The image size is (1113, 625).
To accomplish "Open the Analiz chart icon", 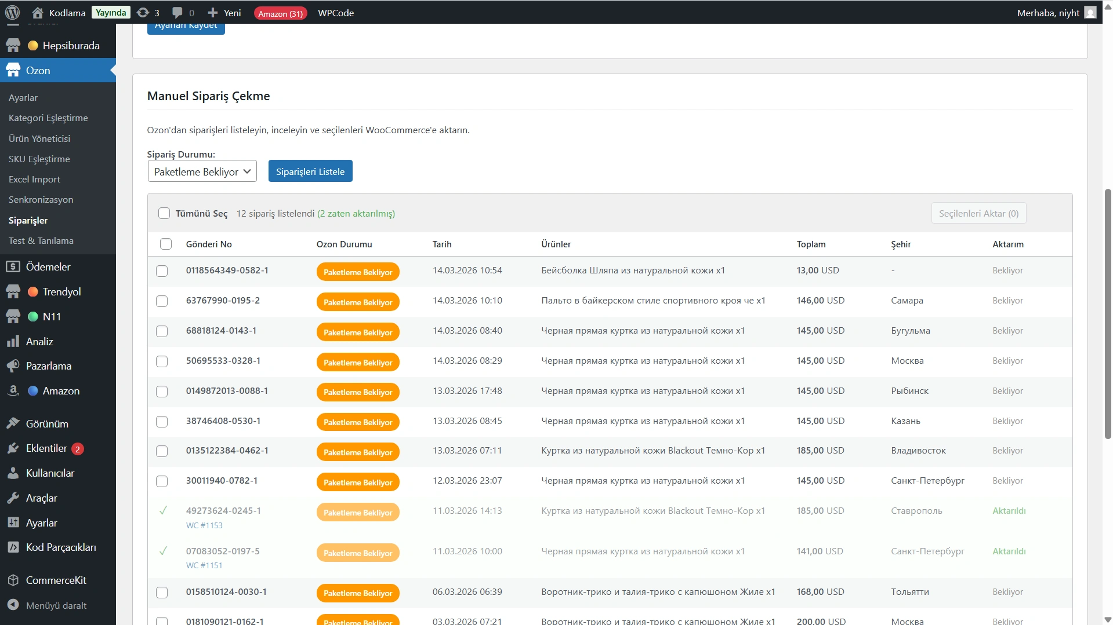I will [13, 342].
